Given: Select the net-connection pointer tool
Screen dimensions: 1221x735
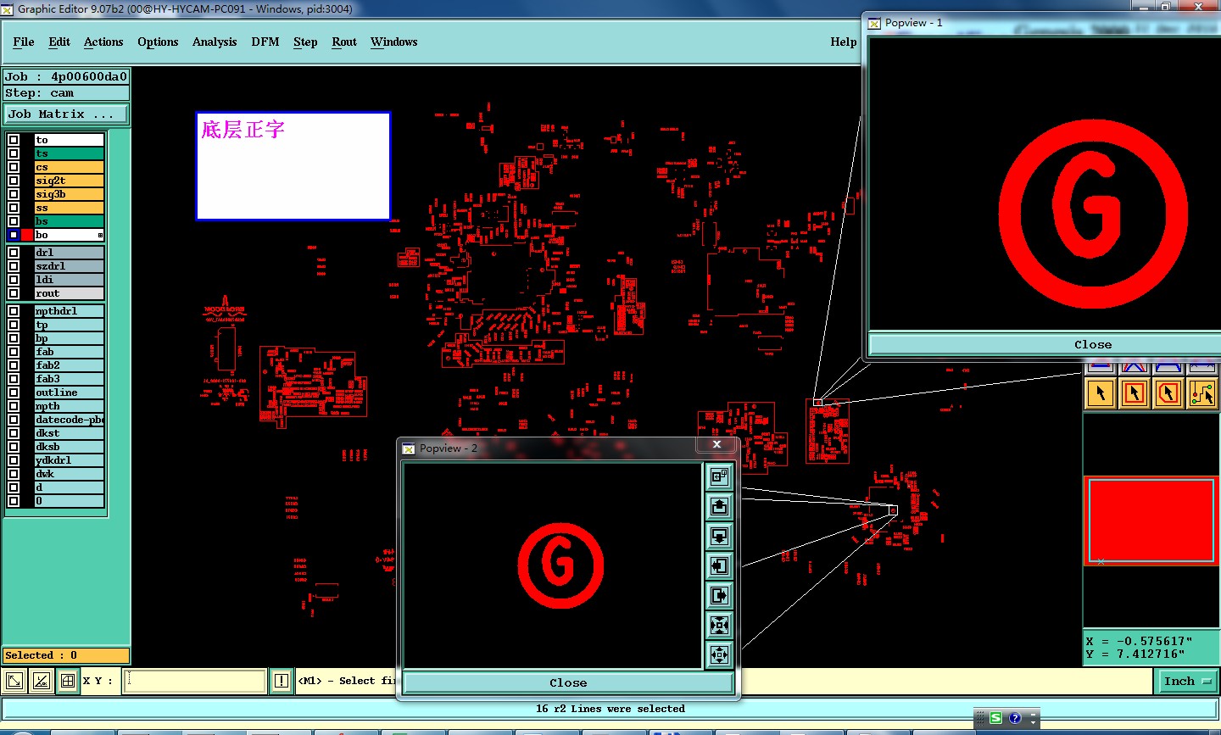Looking at the screenshot, I should 1202,393.
